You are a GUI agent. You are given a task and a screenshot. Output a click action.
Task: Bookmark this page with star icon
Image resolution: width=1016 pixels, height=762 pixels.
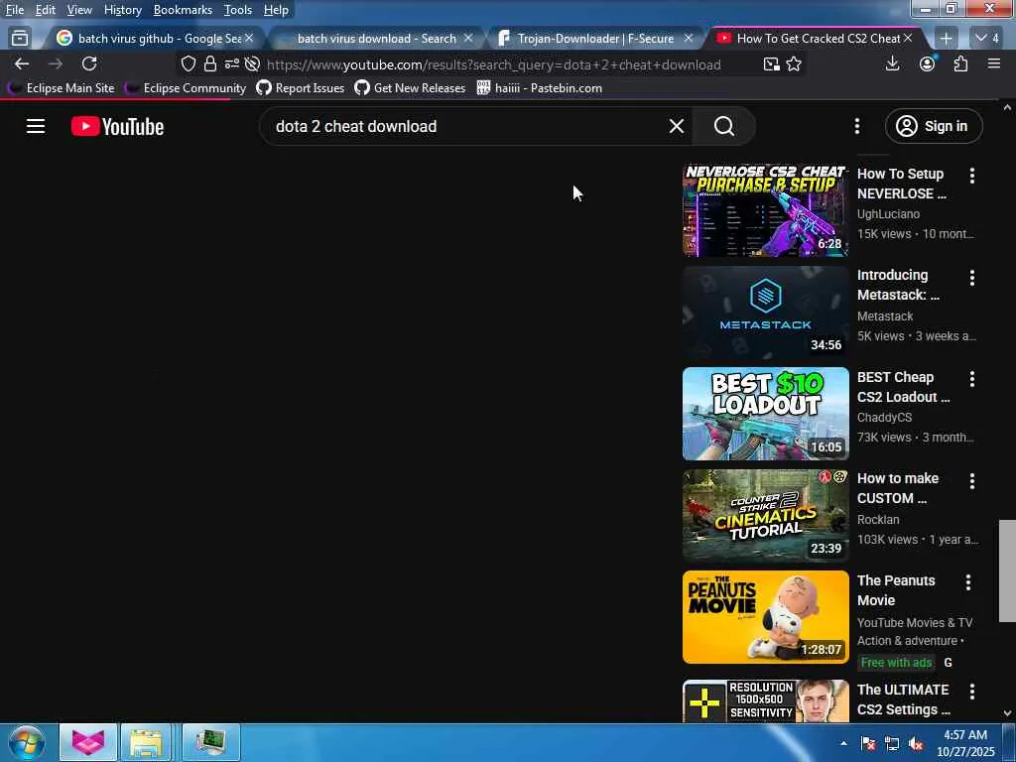pos(793,63)
